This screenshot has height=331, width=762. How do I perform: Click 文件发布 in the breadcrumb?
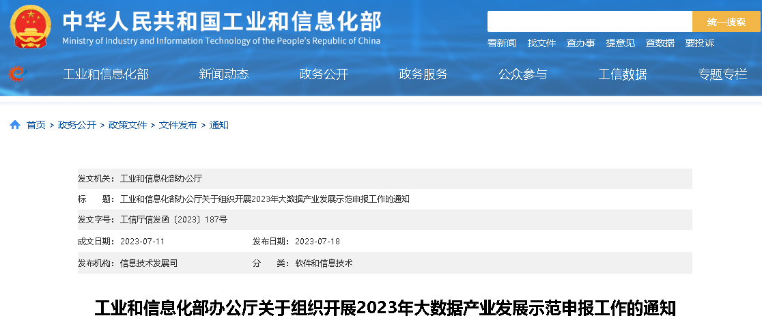coord(178,125)
